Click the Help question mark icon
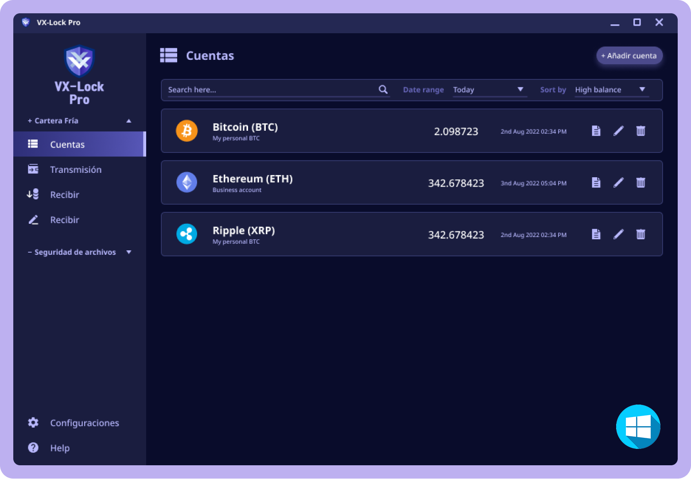Viewport: 691px width, 479px height. (33, 448)
